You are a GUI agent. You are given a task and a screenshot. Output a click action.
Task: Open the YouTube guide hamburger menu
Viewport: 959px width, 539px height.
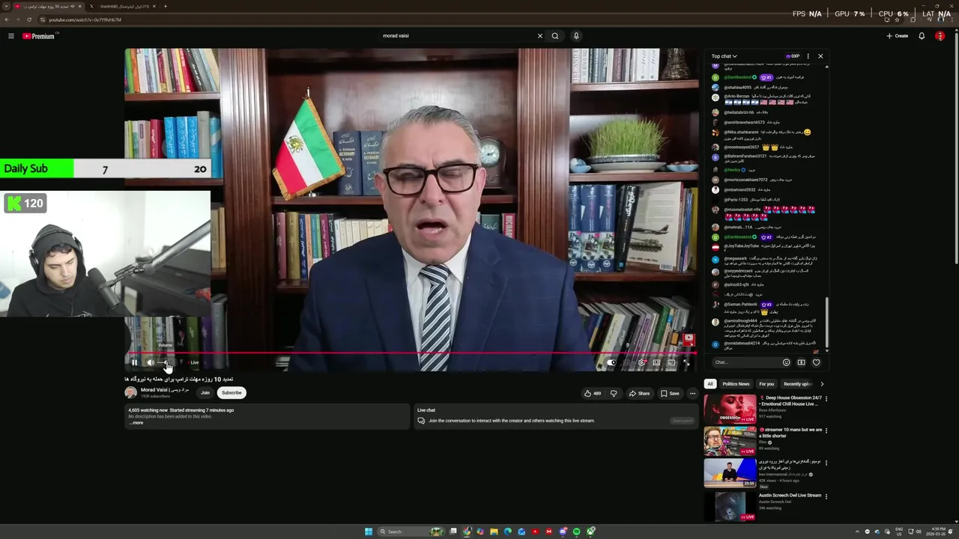pyautogui.click(x=10, y=36)
